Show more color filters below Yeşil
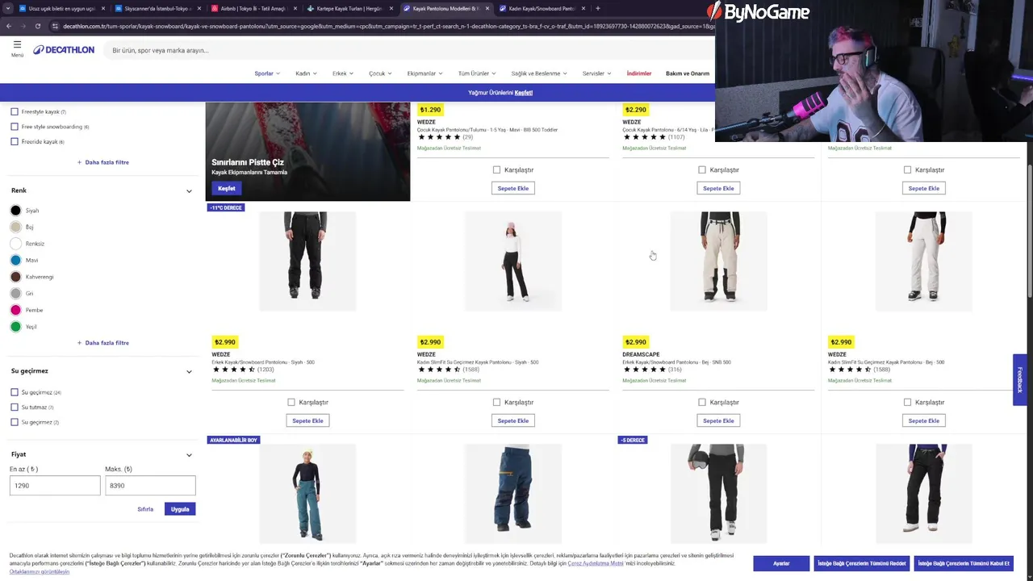 (103, 343)
